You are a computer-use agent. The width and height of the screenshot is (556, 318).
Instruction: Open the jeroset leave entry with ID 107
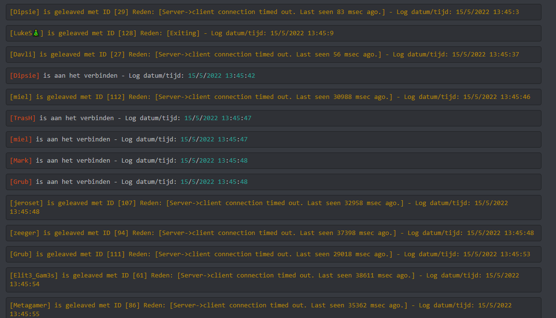click(273, 207)
